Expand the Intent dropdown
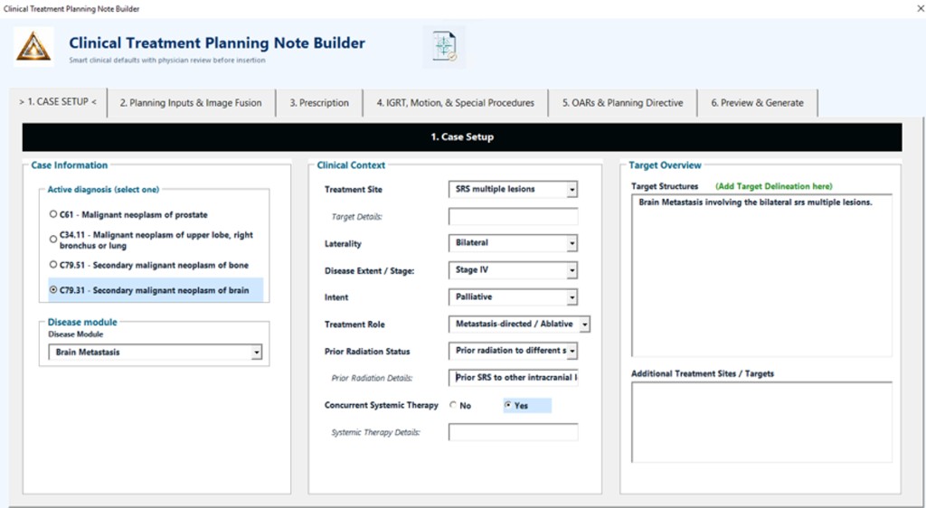 572,297
